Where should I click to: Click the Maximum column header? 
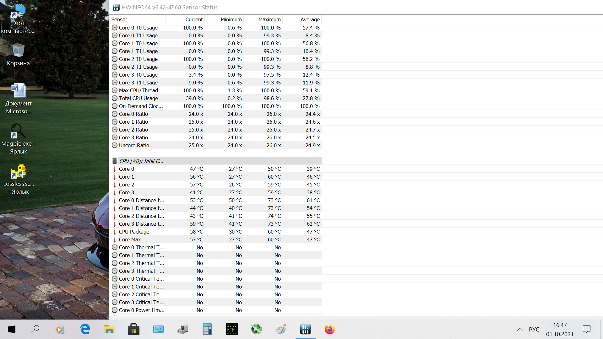pyautogui.click(x=269, y=19)
